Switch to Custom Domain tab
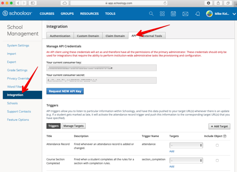This screenshot has width=237, height=172. pyautogui.click(x=88, y=36)
